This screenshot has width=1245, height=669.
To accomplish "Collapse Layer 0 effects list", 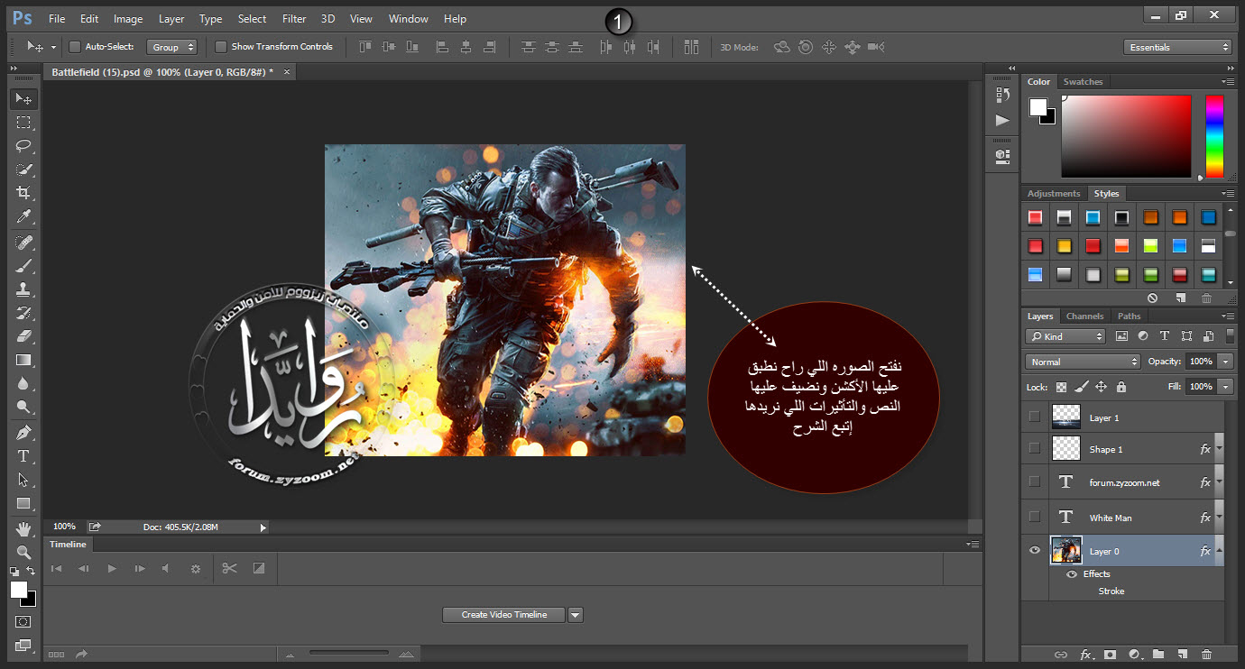I will [x=1219, y=550].
